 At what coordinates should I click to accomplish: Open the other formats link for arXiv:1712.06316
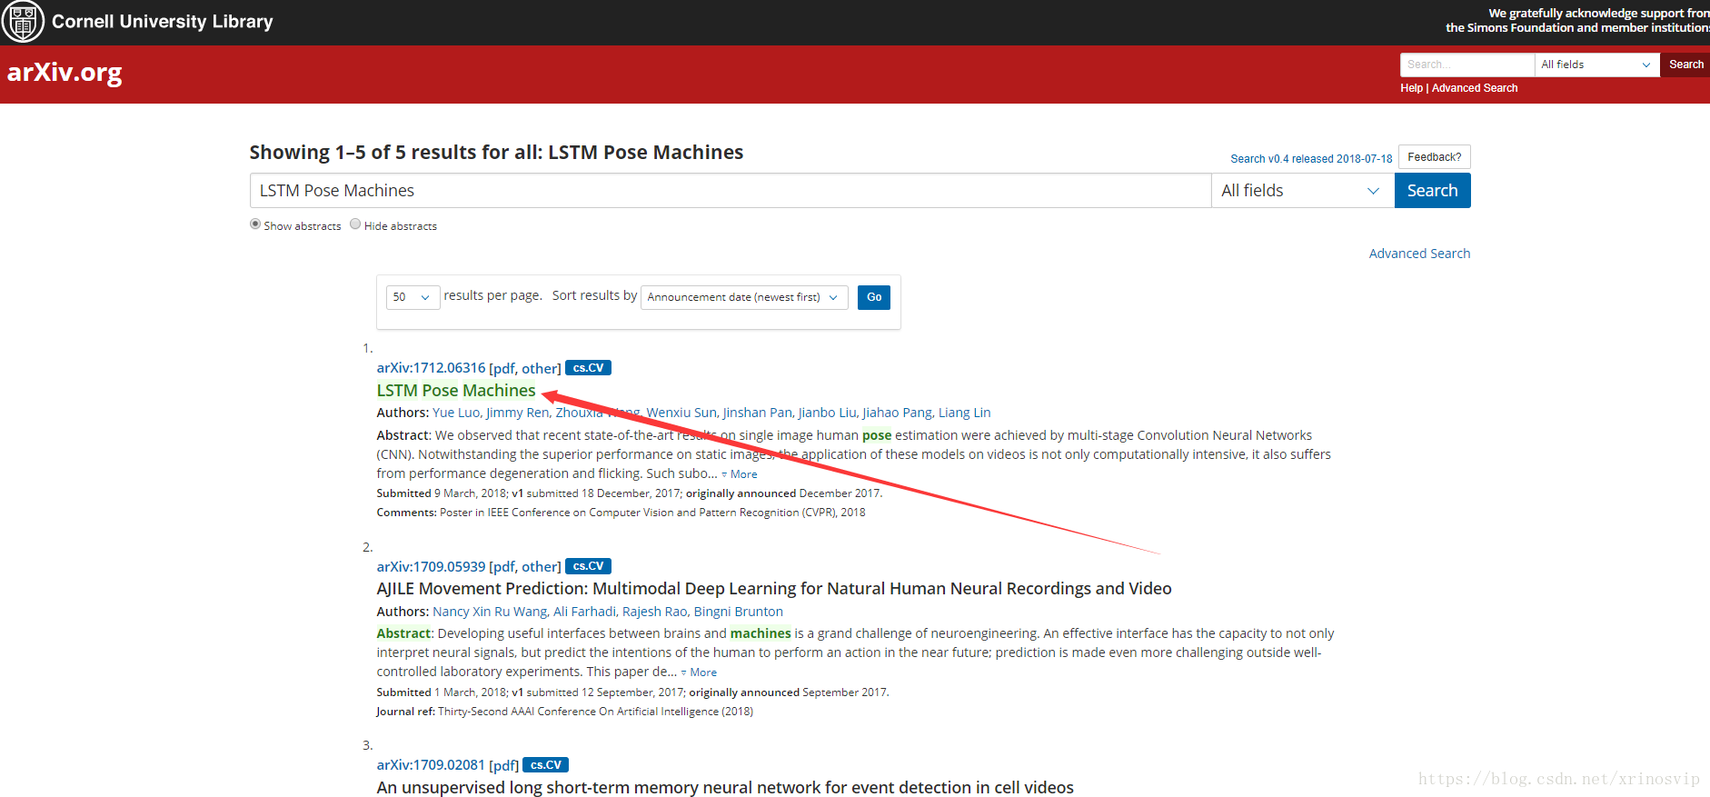(x=539, y=368)
